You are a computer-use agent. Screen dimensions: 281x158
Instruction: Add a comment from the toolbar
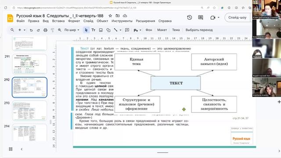click(x=127, y=30)
